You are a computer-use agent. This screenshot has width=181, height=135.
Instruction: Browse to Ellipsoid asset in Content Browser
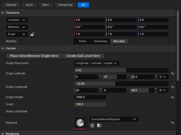99,126
